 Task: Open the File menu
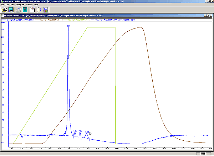2,5
